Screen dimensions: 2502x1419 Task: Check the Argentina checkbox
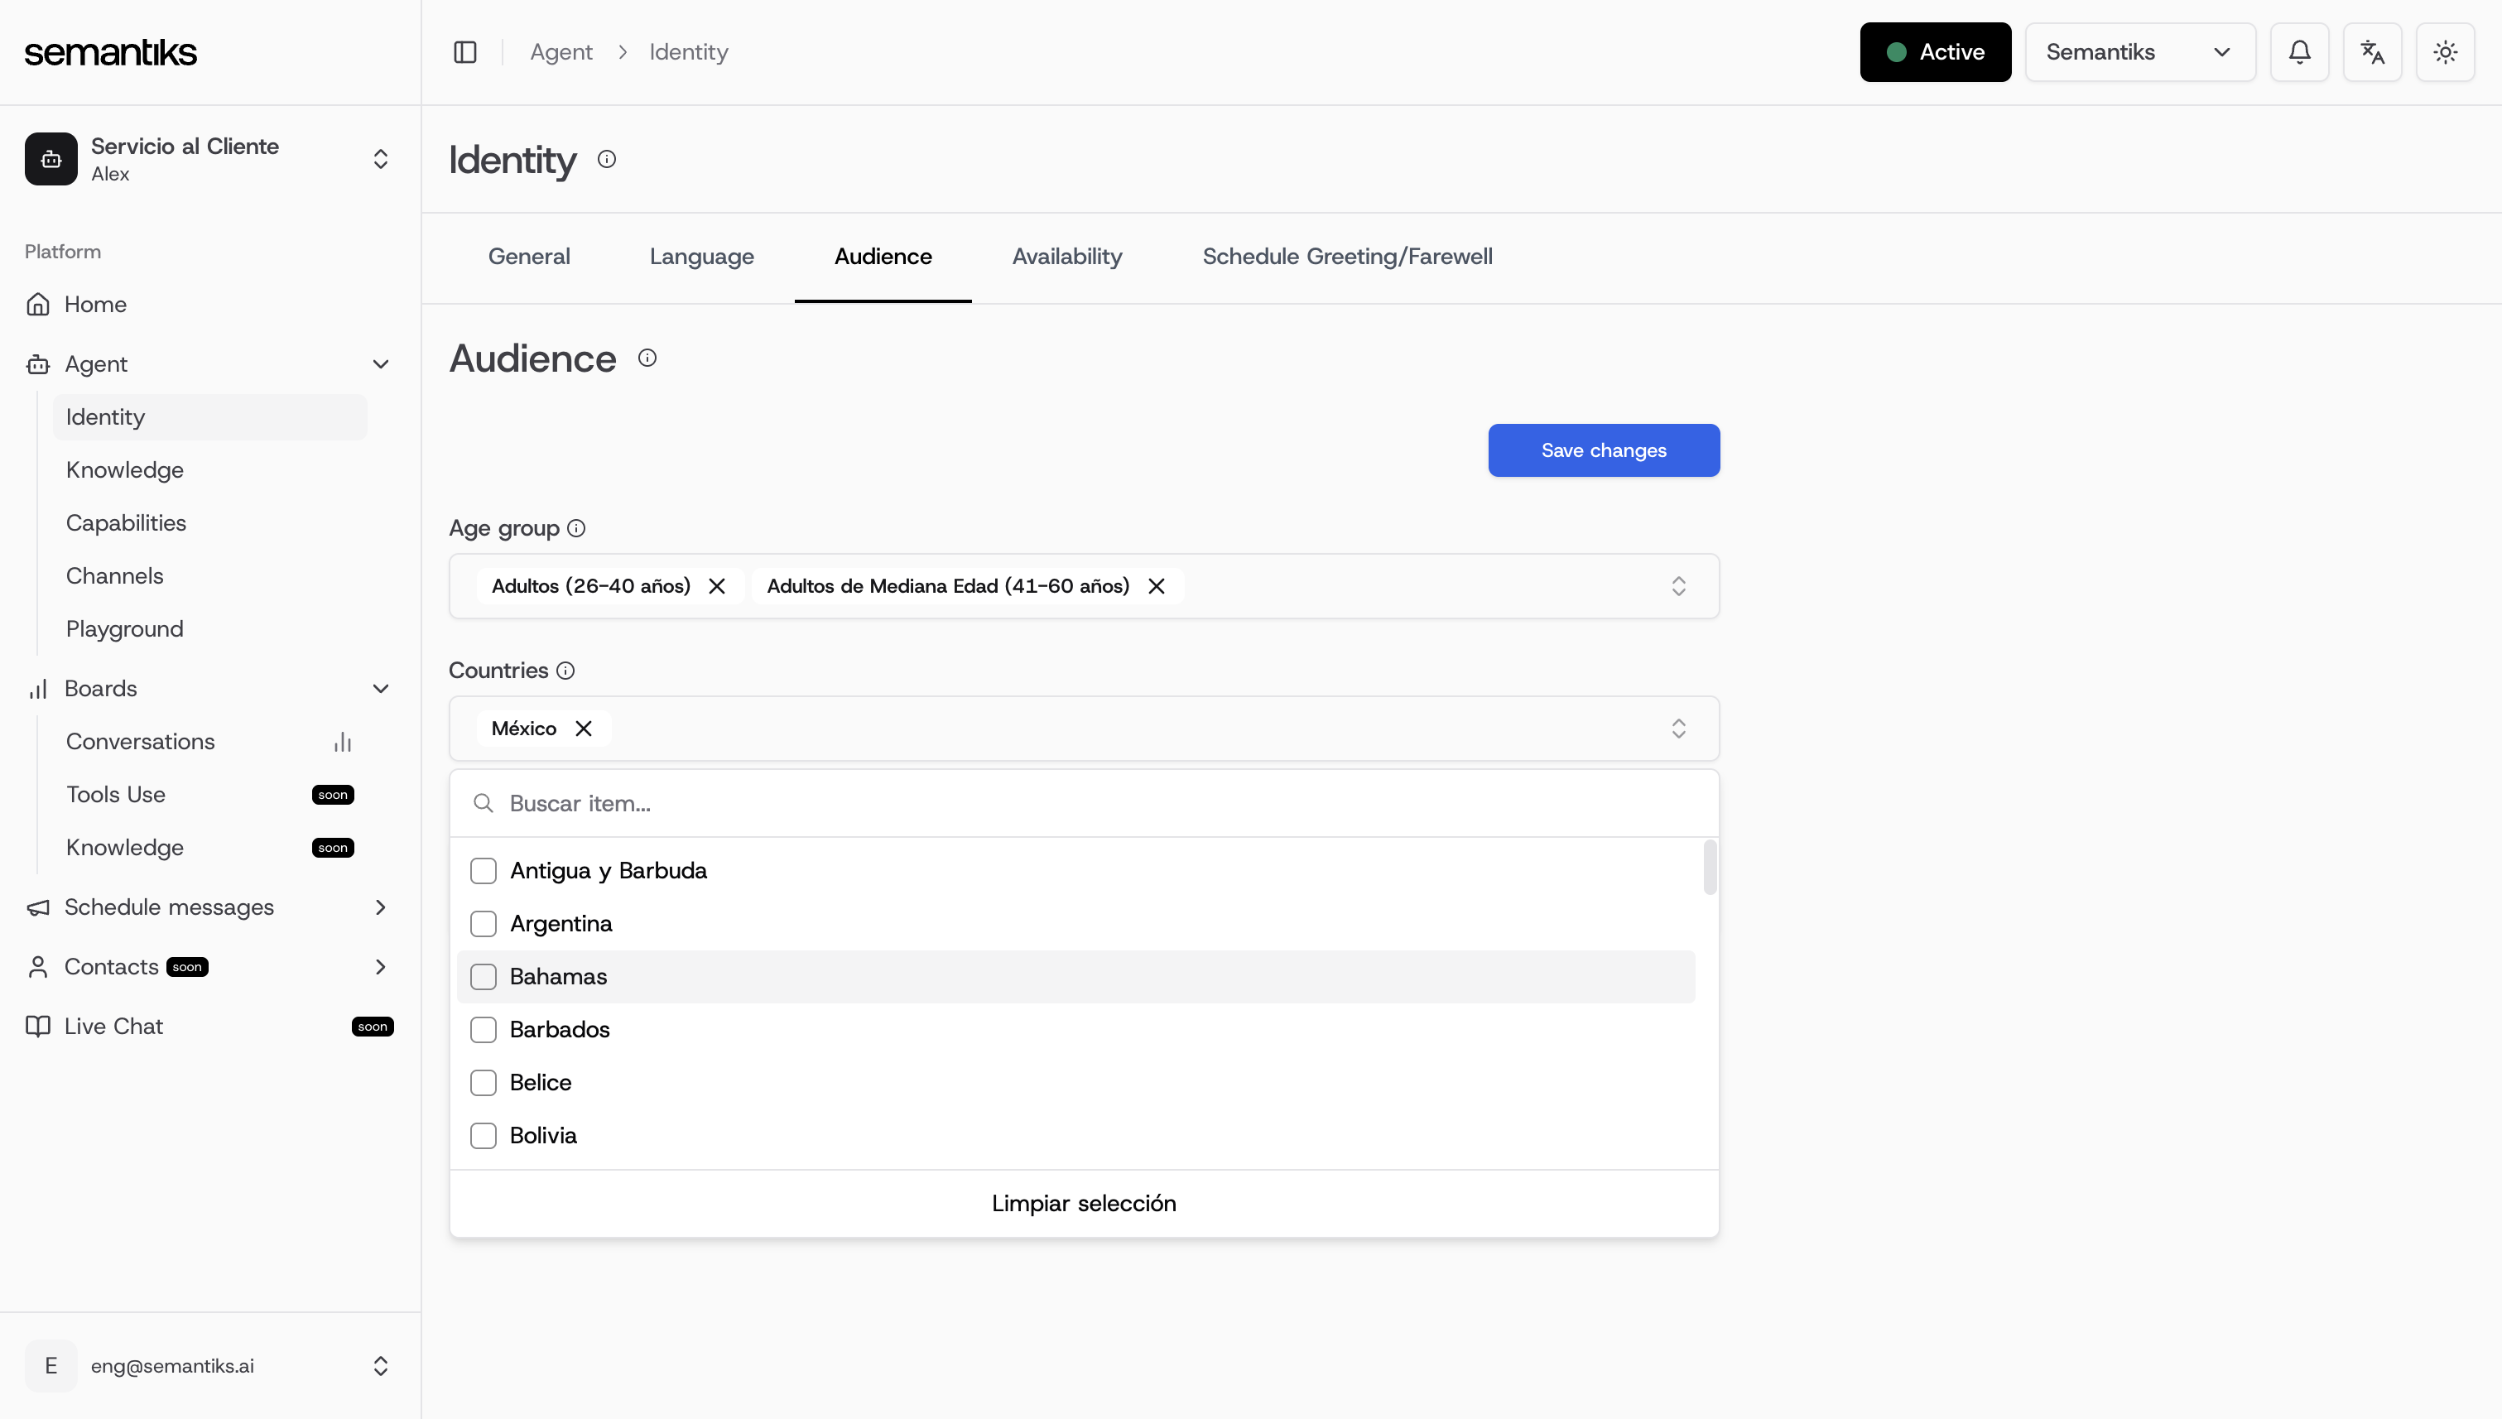pos(484,923)
